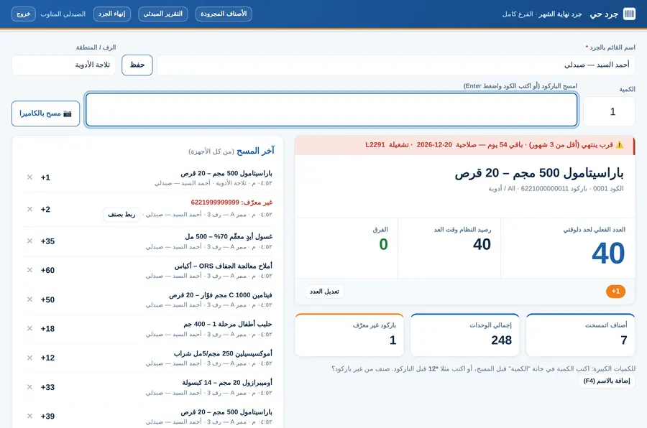Image resolution: width=647 pixels, height=428 pixels.
Task: Remove the باراسيتامول scan row marked +1
Action: (x=29, y=177)
